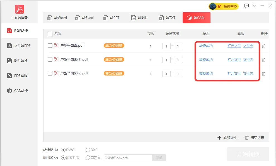Click the PDF icon of 户型平面图.pdf
The width and height of the screenshot is (276, 166).
[56, 46]
